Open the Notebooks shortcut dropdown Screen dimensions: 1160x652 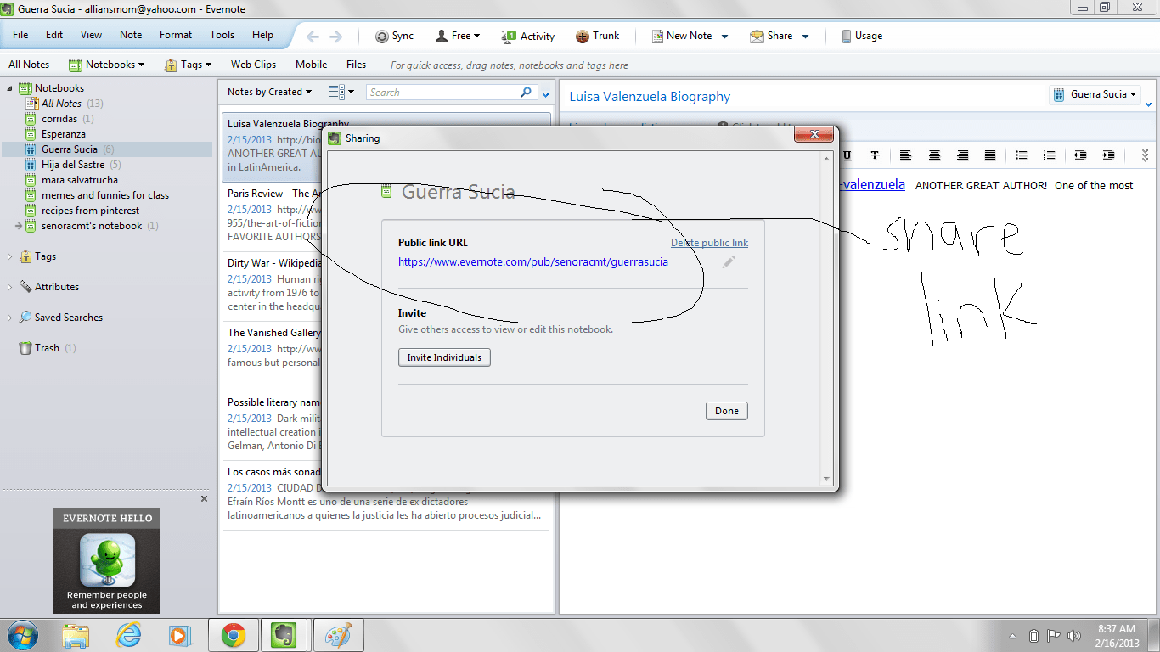[x=106, y=65]
